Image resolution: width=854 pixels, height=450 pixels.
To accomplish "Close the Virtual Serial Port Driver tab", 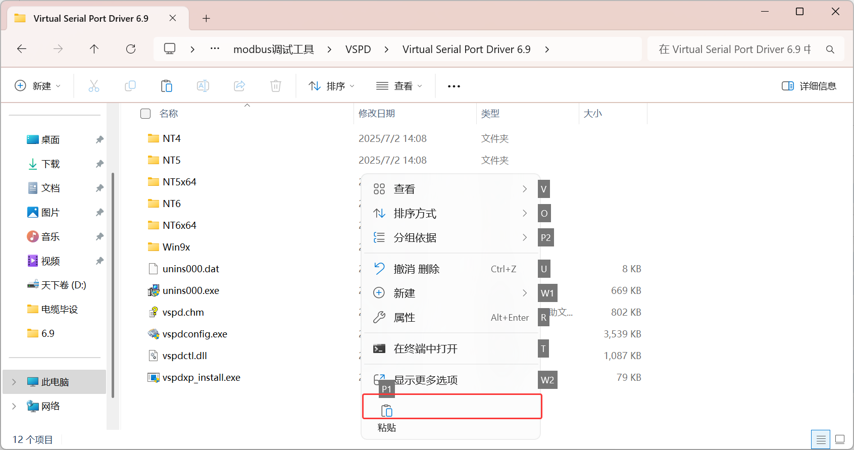I will tap(173, 18).
